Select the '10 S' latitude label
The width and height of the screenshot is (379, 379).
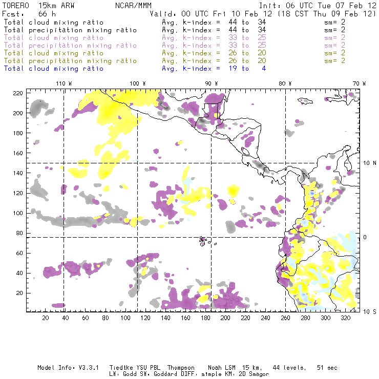pos(370,312)
